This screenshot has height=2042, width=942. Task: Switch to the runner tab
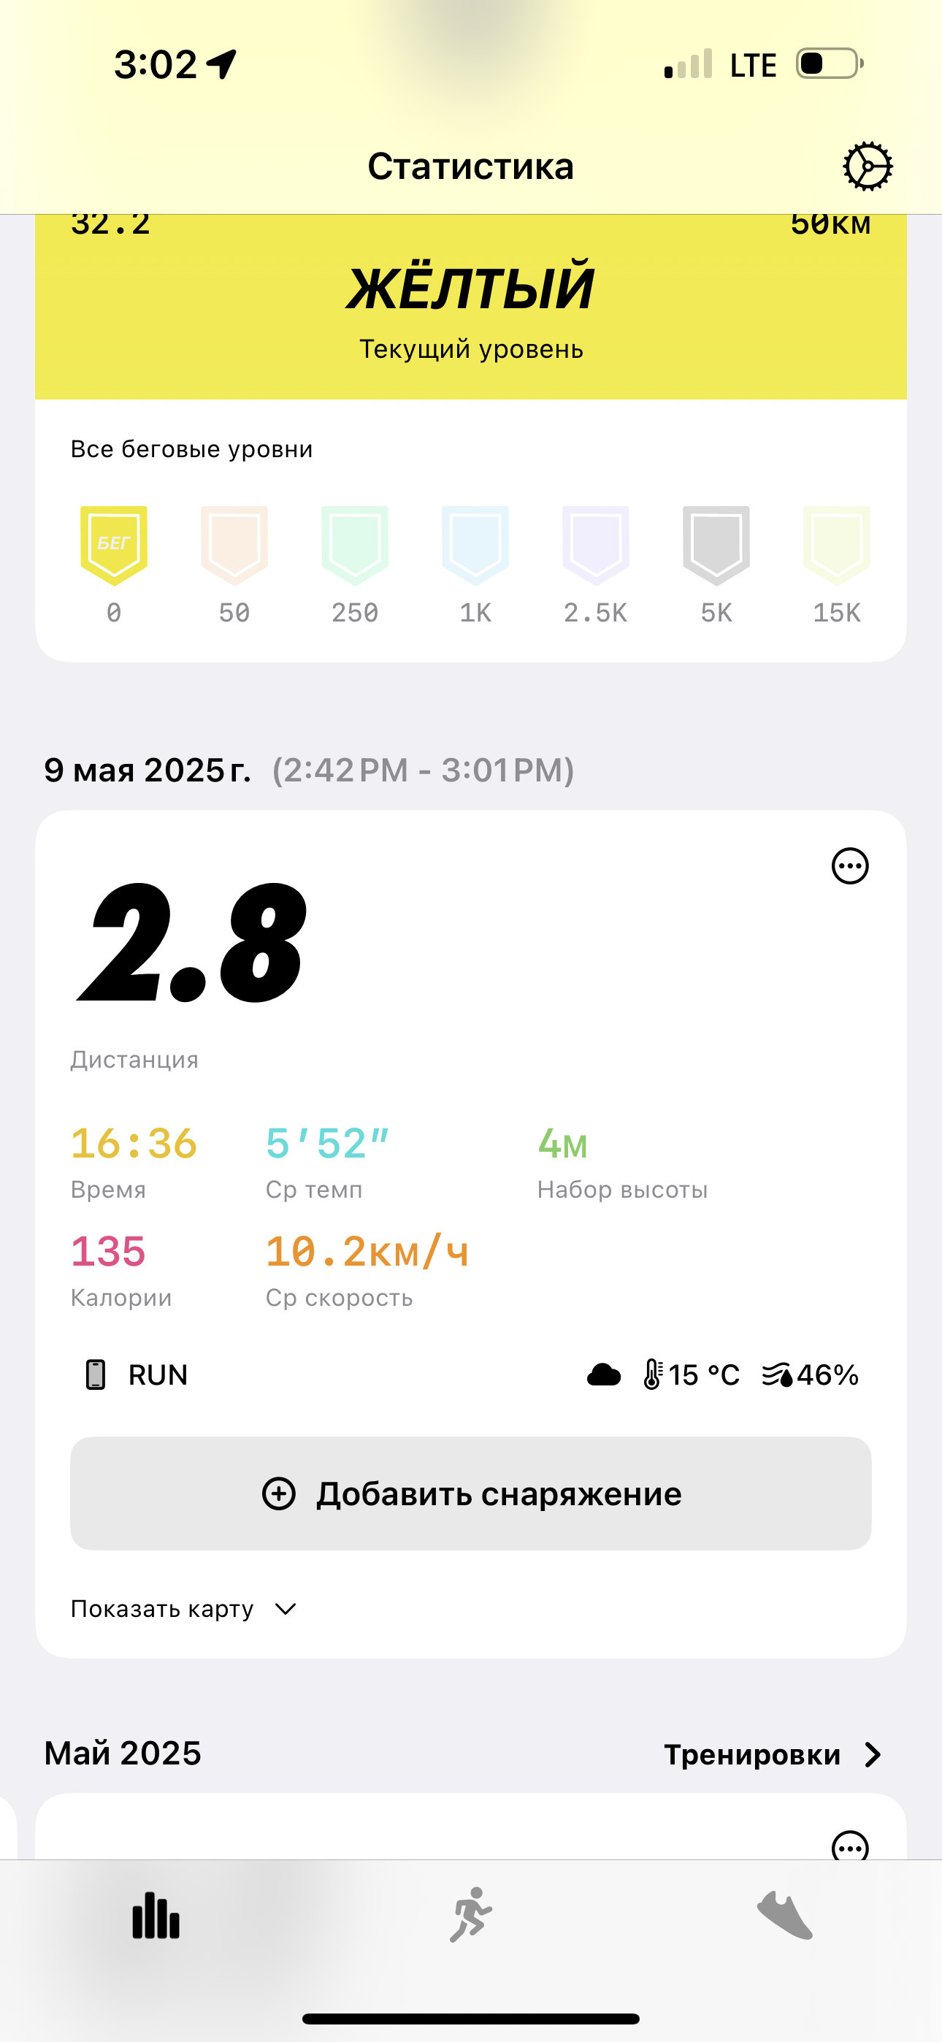pos(471,1915)
